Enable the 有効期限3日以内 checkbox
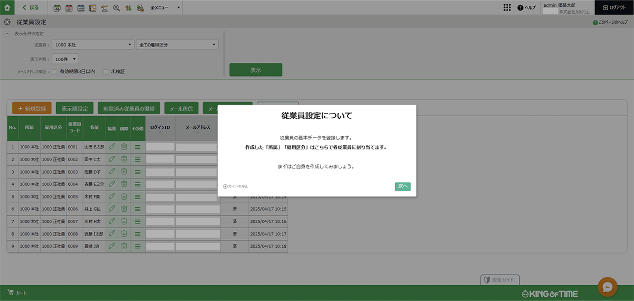This screenshot has height=301, width=634. tap(54, 71)
